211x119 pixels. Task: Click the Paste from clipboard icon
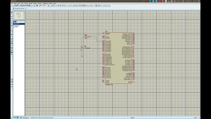pyautogui.click(x=77, y=6)
